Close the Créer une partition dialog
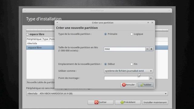 [x=152, y=23]
